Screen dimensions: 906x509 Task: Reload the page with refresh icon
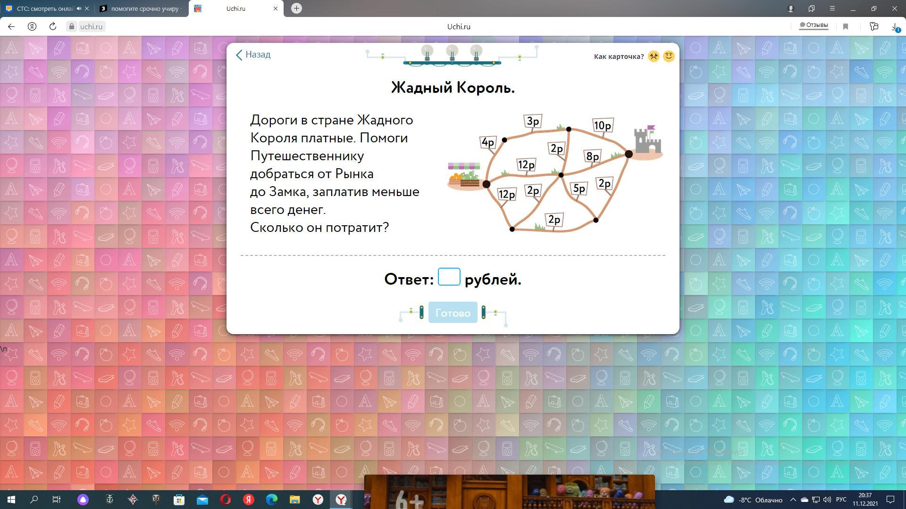[x=53, y=26]
